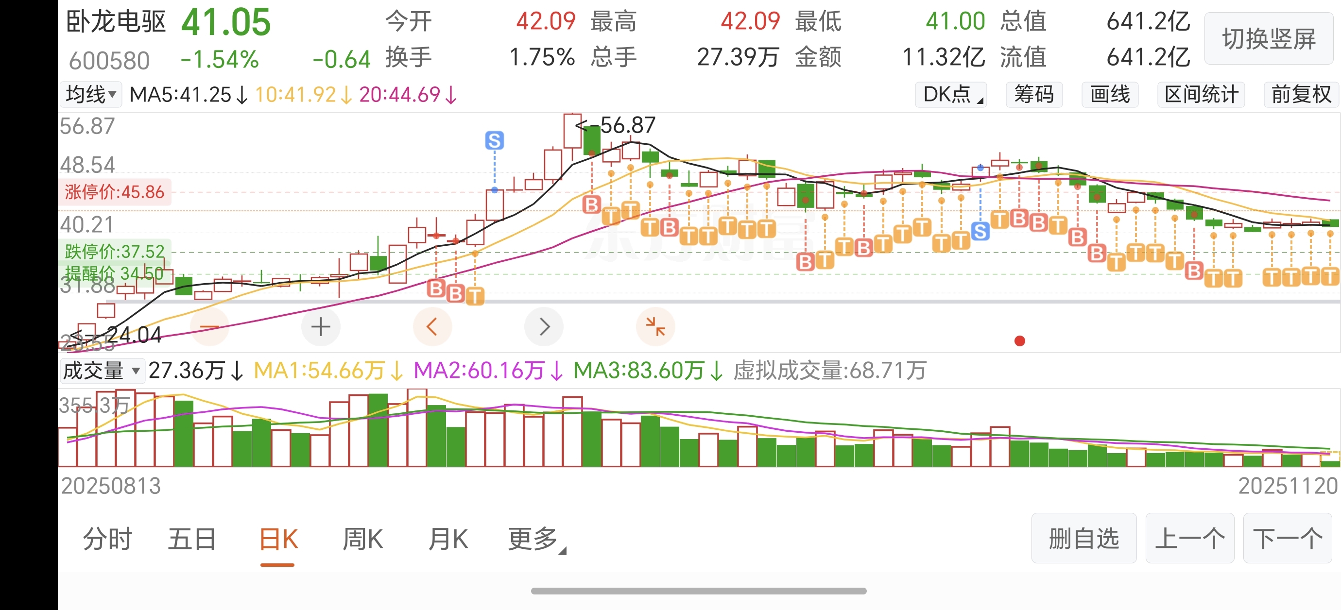Image resolution: width=1341 pixels, height=610 pixels.
Task: Click the collapse arrows icon
Action: pyautogui.click(x=655, y=327)
